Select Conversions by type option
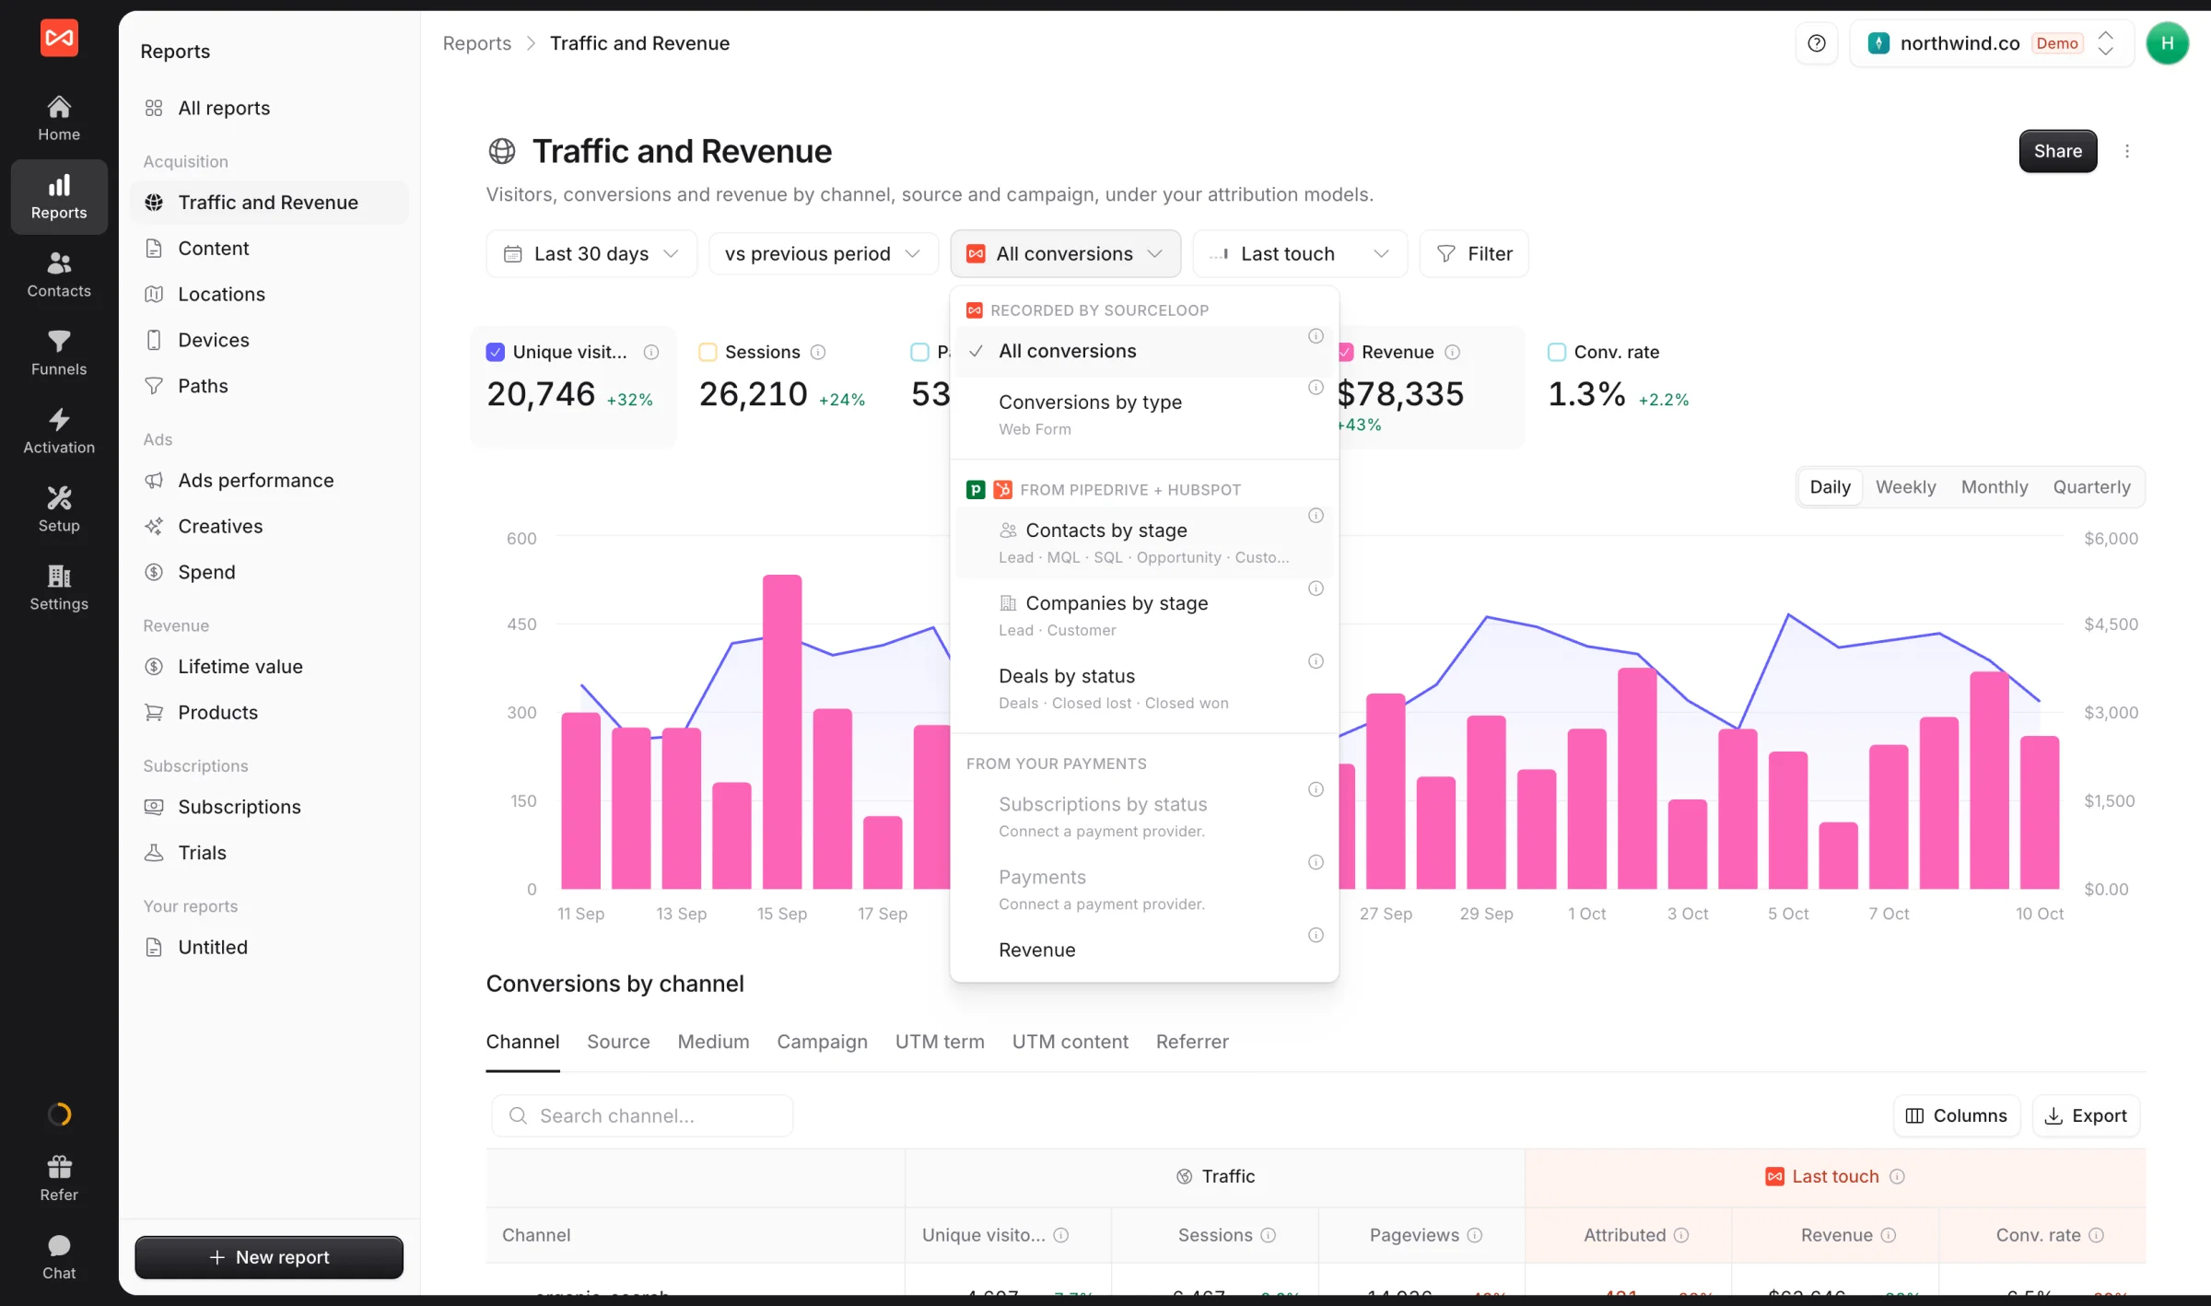This screenshot has width=2211, height=1306. click(1143, 414)
